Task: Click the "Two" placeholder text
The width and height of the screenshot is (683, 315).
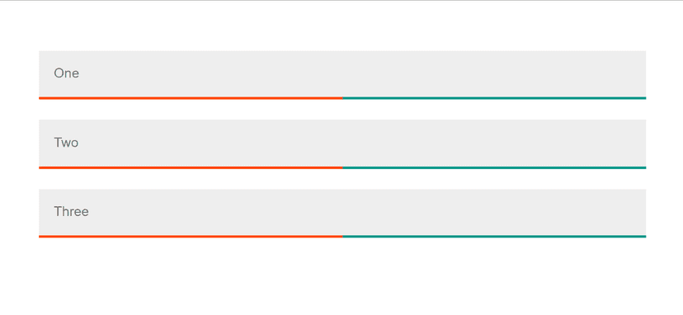Action: (66, 143)
